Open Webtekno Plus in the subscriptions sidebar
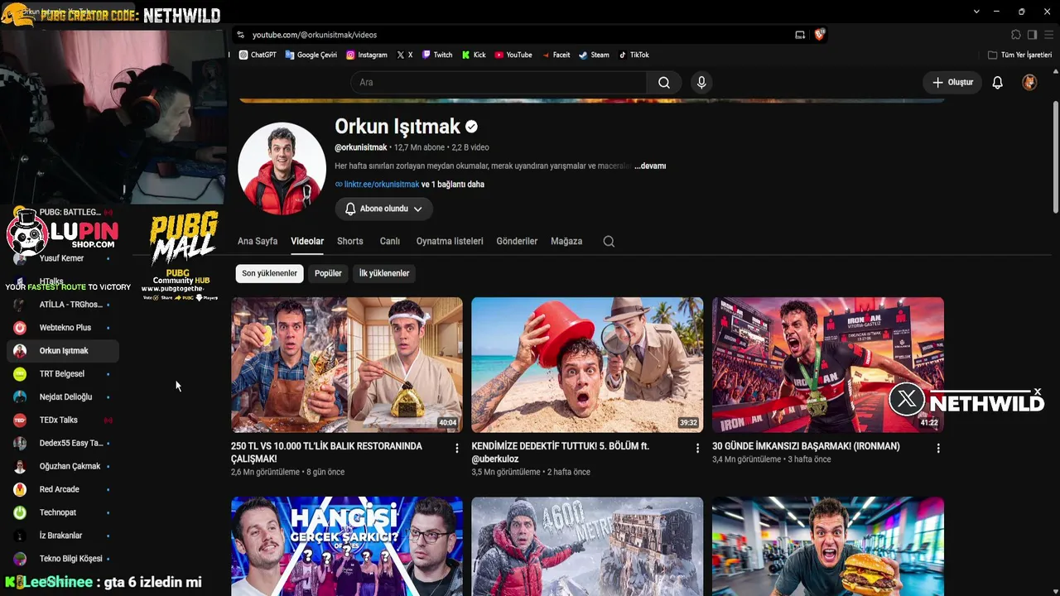The width and height of the screenshot is (1060, 596). [x=63, y=328]
